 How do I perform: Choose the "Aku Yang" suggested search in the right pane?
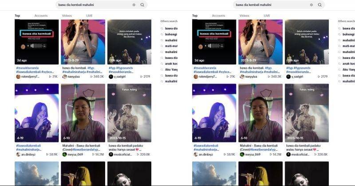click(x=349, y=70)
